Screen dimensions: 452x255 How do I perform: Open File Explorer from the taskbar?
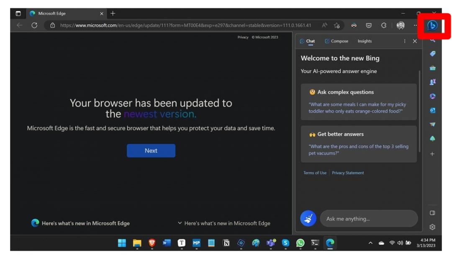(137, 243)
